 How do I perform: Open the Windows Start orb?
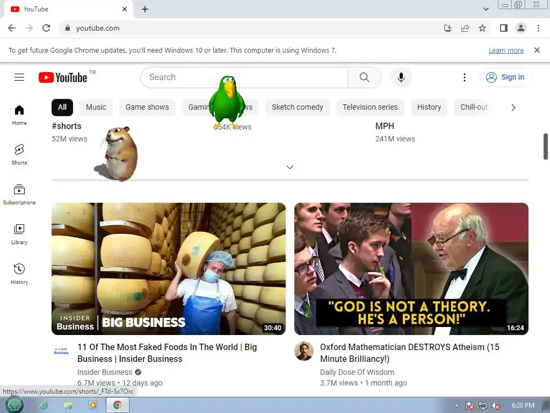click(x=15, y=405)
